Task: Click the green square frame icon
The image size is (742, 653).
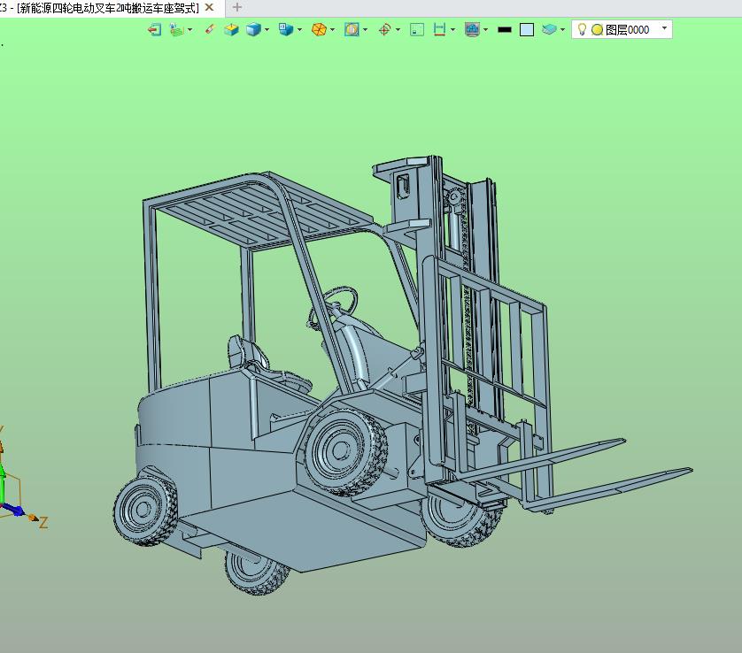Action: (417, 30)
